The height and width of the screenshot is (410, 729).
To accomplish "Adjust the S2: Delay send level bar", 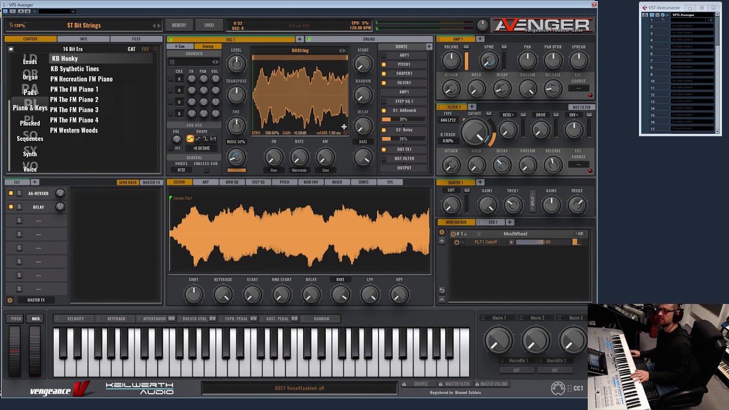I will 404,139.
